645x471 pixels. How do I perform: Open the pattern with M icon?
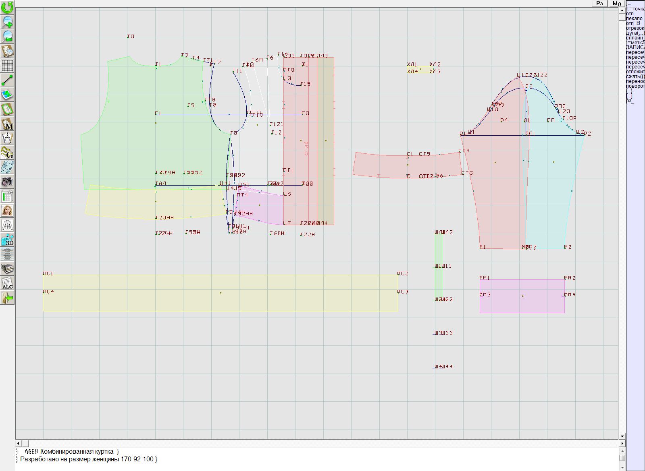point(7,124)
